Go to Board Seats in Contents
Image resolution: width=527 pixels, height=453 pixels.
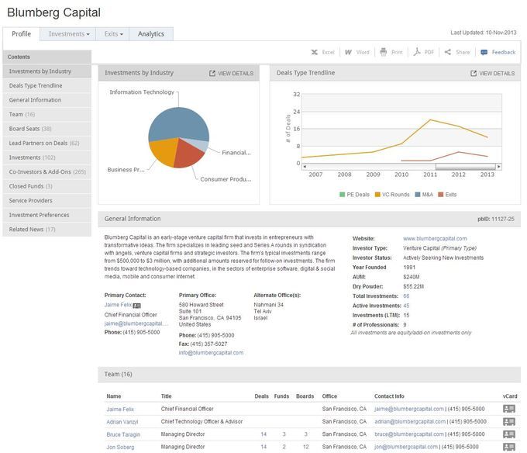(30, 128)
